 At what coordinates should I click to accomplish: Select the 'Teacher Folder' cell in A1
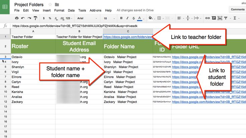(33, 37)
